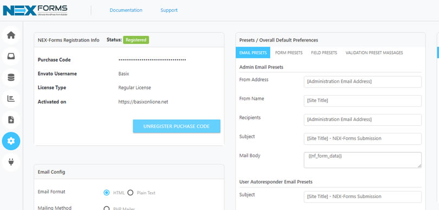Click the https://basixonlione.net activation URL
This screenshot has height=210, width=439.
(x=143, y=102)
